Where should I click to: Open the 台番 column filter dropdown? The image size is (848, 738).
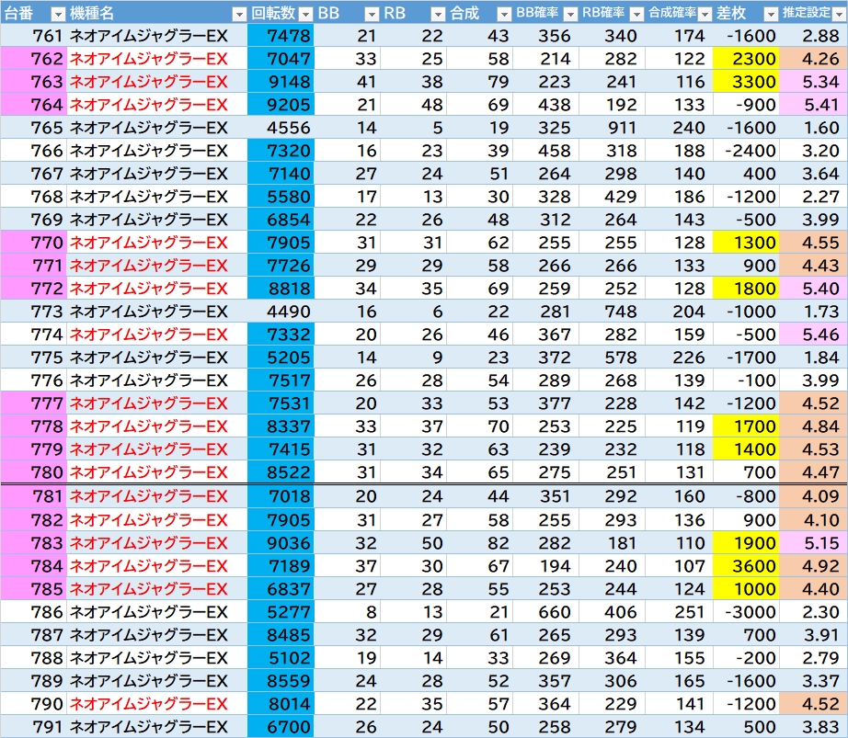click(x=58, y=14)
